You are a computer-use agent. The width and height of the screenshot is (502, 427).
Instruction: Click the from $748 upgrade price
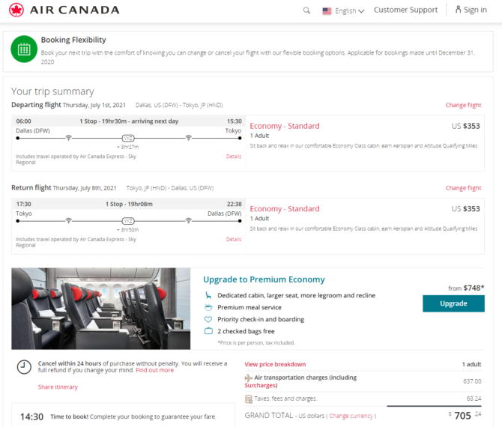coord(466,288)
